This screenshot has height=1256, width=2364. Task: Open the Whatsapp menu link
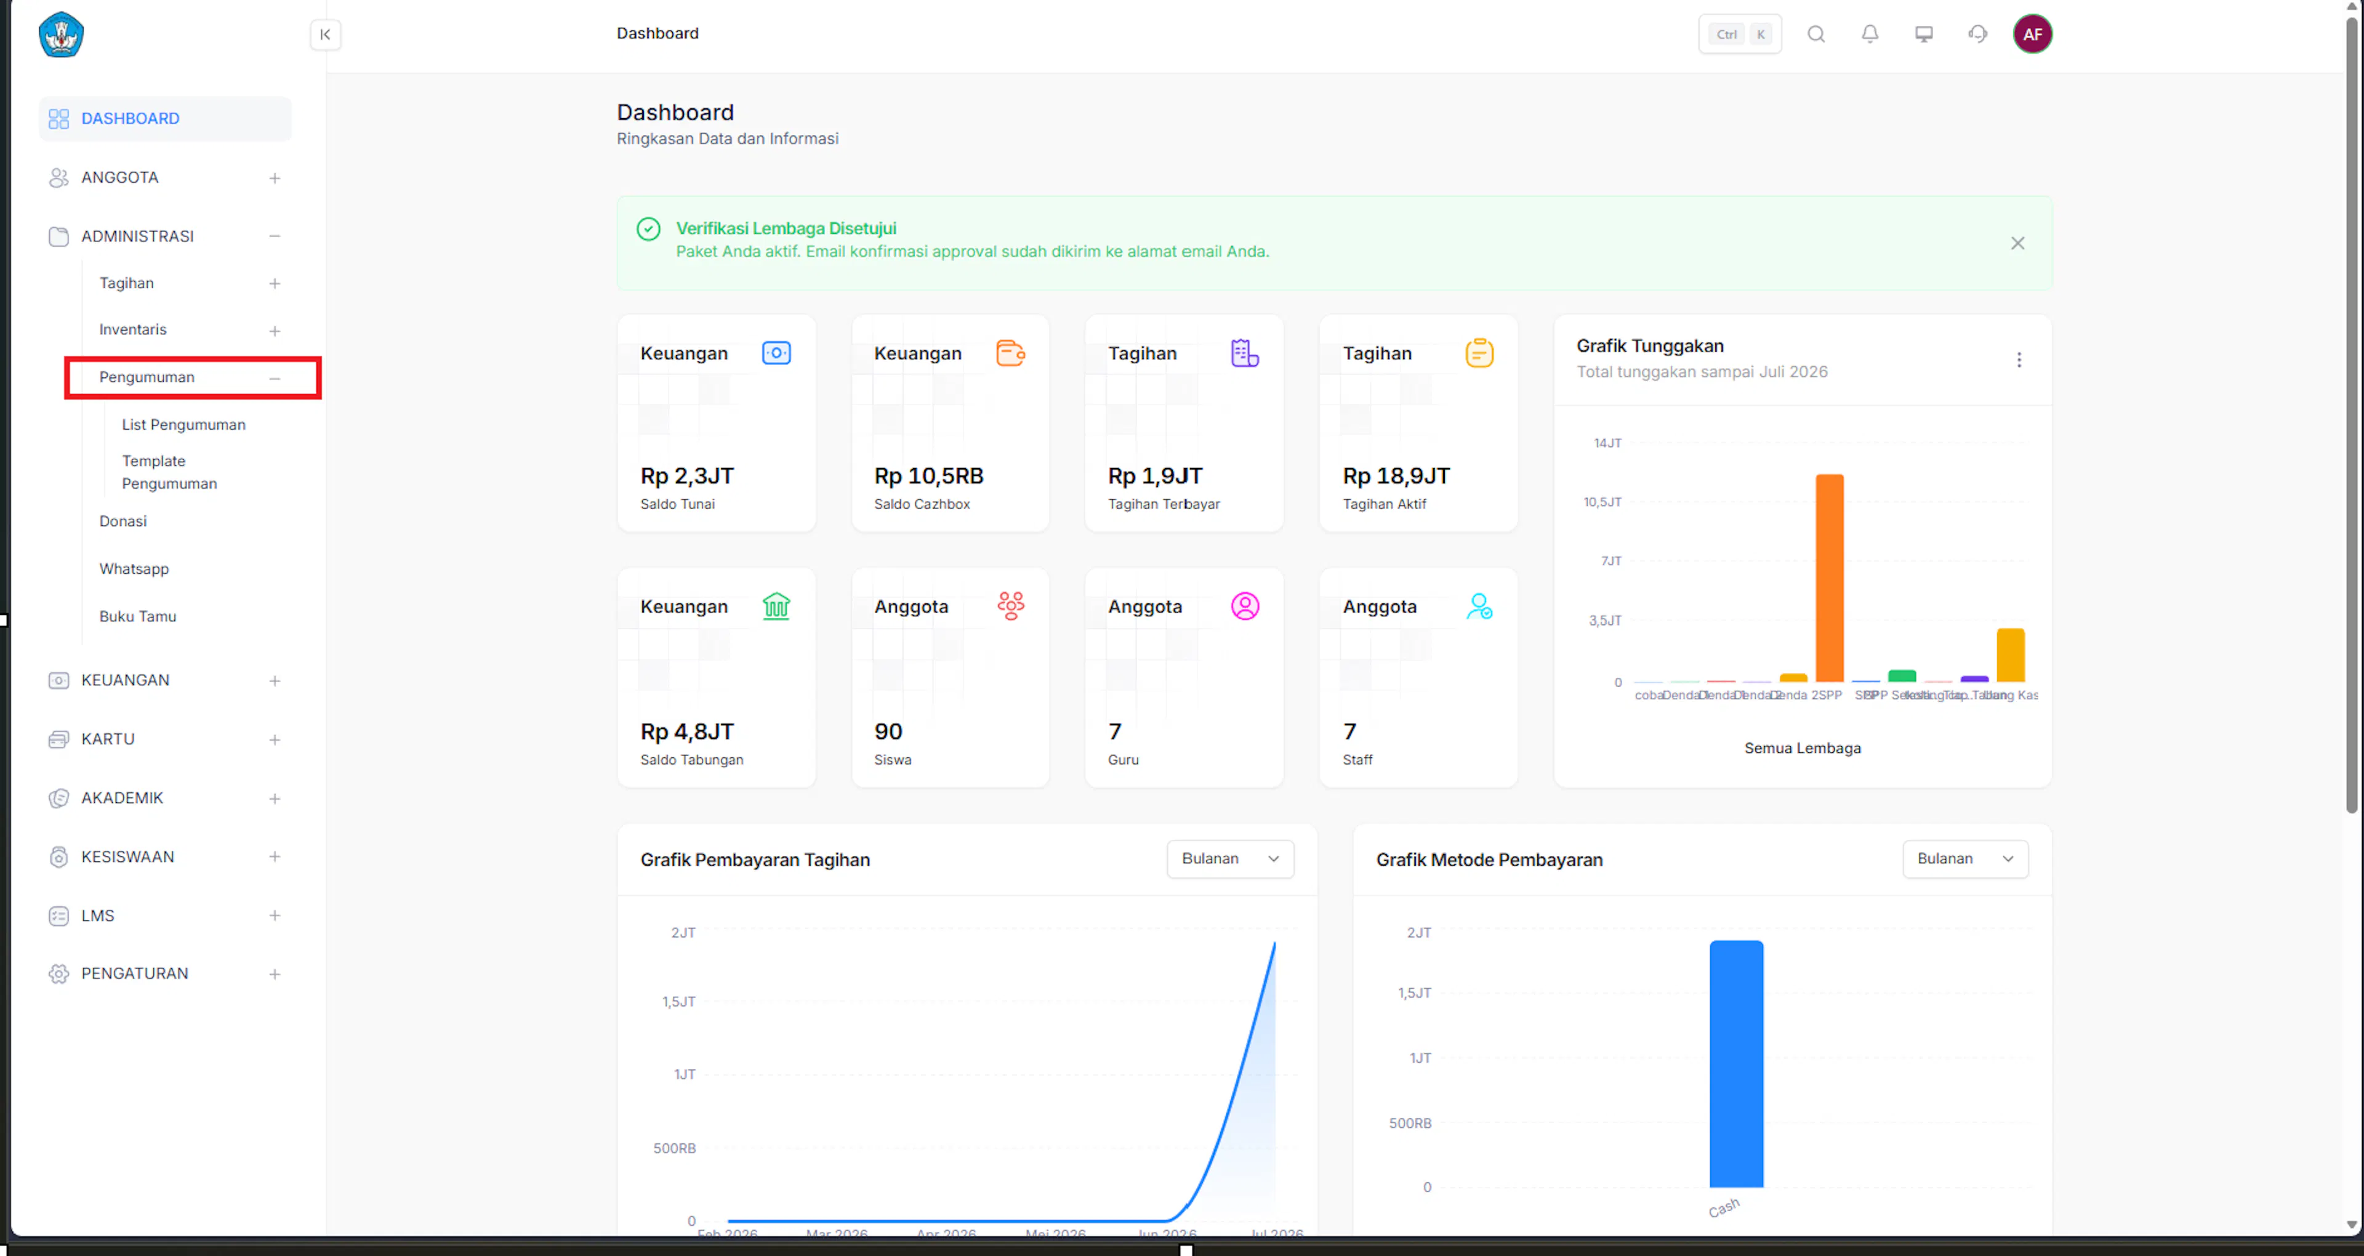click(x=134, y=570)
